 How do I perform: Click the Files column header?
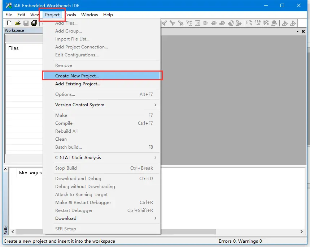click(13, 48)
